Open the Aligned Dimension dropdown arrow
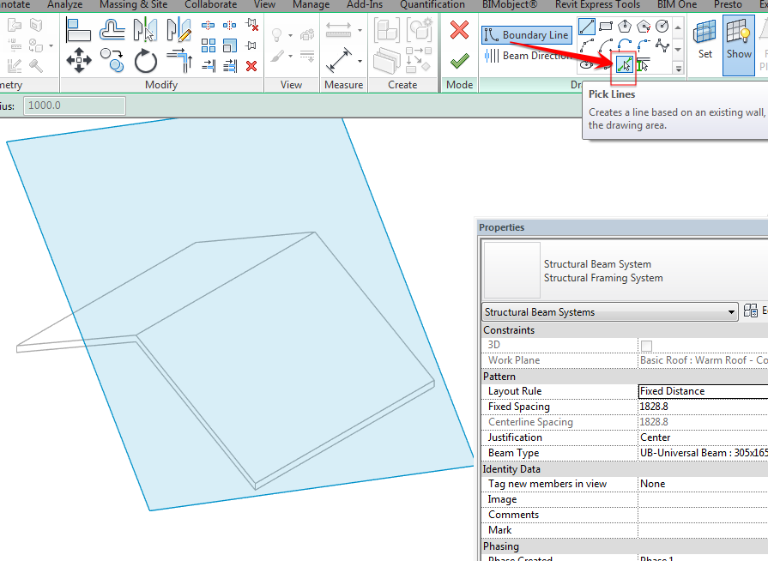 point(360,61)
